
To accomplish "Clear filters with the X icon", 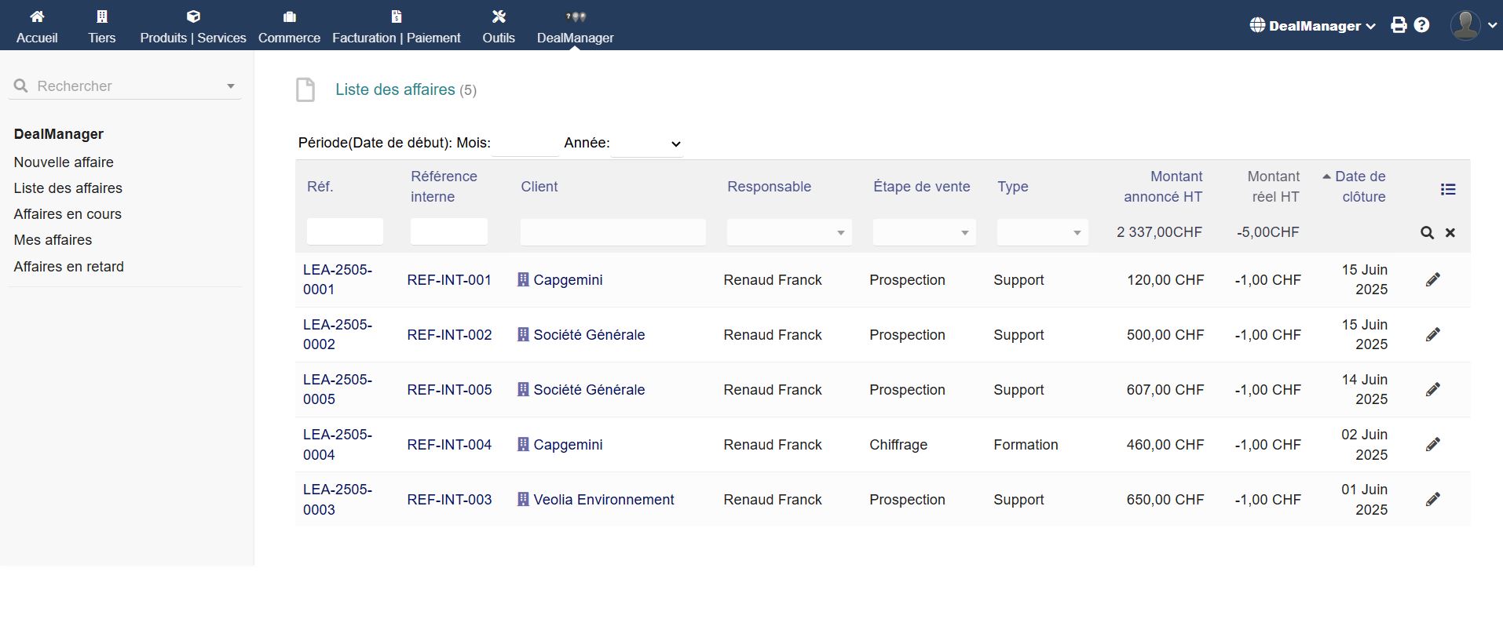I will pyautogui.click(x=1450, y=233).
